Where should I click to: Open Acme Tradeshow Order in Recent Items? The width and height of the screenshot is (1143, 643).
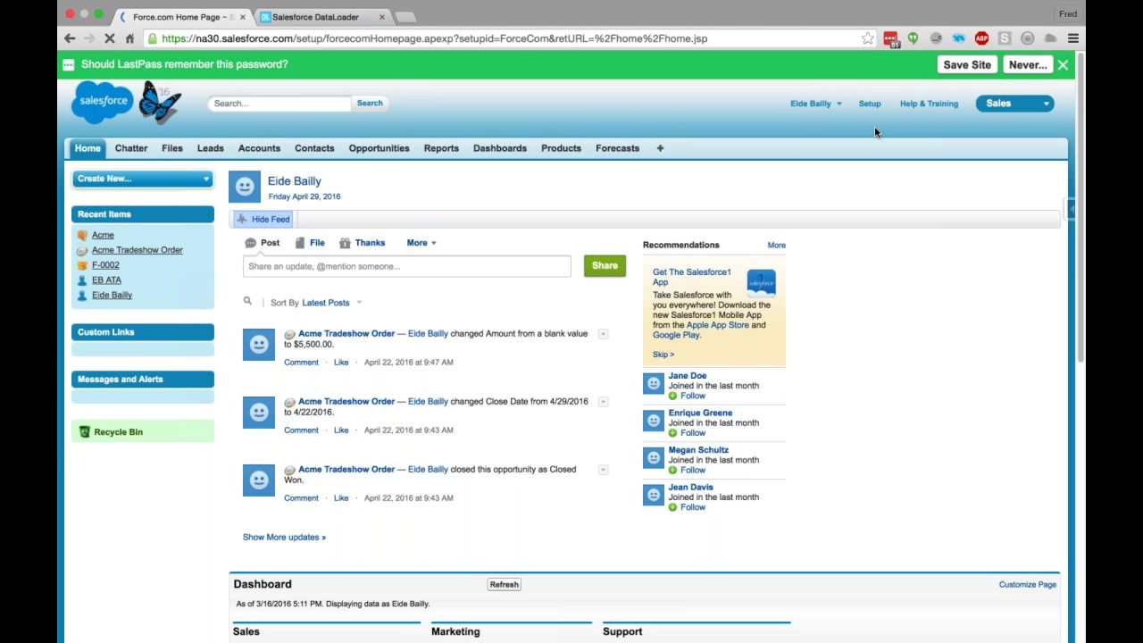pyautogui.click(x=138, y=250)
